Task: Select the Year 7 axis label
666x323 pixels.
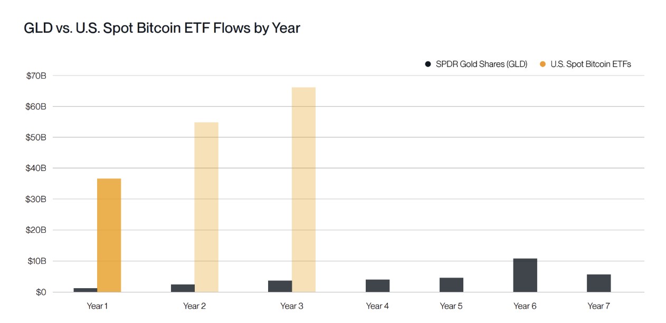Action: click(598, 306)
